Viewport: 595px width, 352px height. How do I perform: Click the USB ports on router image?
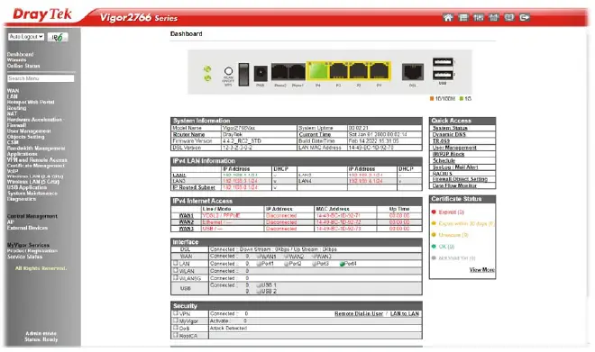pyautogui.click(x=443, y=68)
